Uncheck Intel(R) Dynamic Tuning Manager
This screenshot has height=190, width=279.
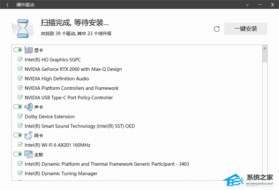tap(20, 173)
